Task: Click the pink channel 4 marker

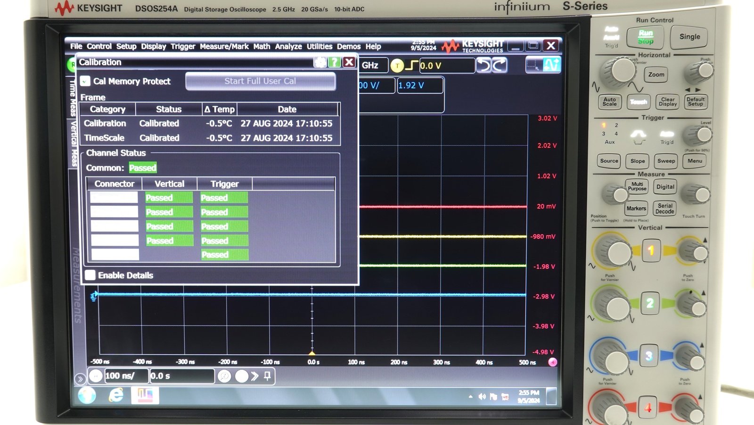Action: coord(553,362)
